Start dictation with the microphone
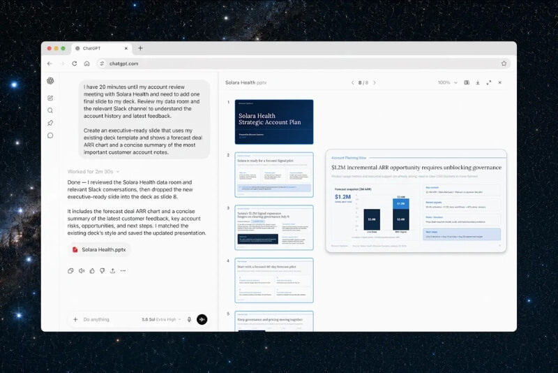Image resolution: width=558 pixels, height=373 pixels. click(x=189, y=319)
